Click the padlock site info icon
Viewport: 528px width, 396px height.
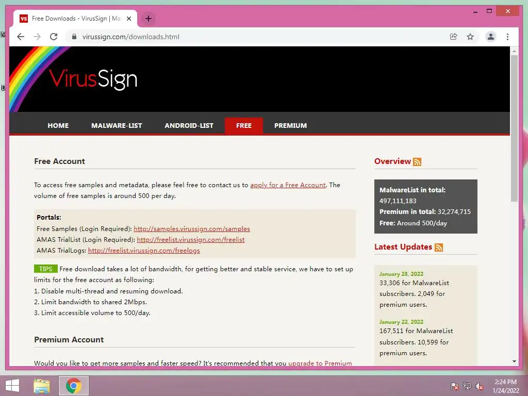[x=74, y=37]
